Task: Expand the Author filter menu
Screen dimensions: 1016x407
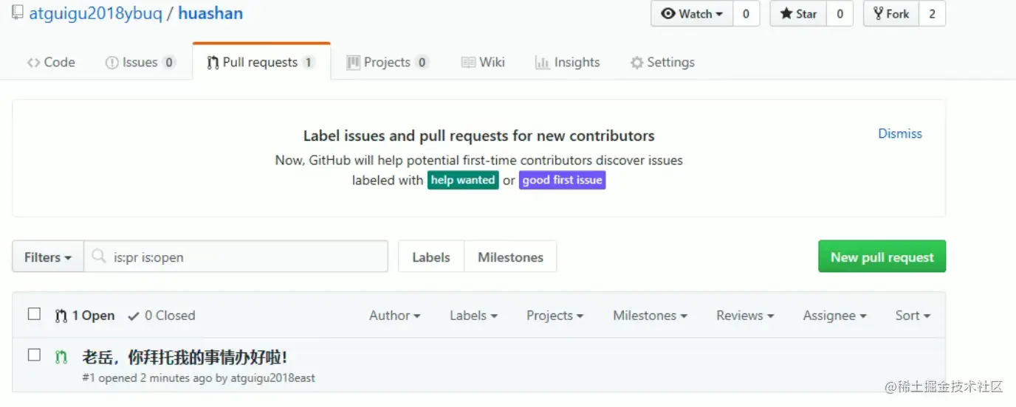Action: pyautogui.click(x=394, y=316)
